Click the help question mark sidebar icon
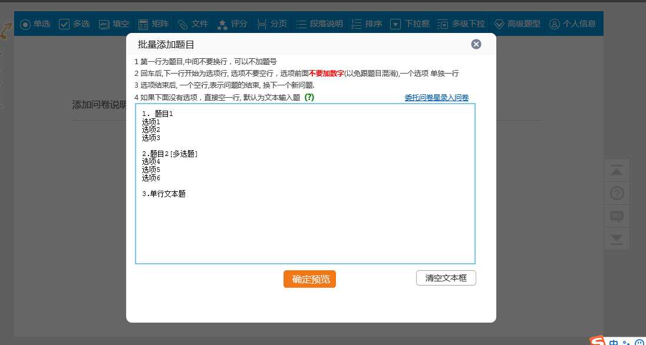Screen dimensions: 646x345 (x=617, y=193)
